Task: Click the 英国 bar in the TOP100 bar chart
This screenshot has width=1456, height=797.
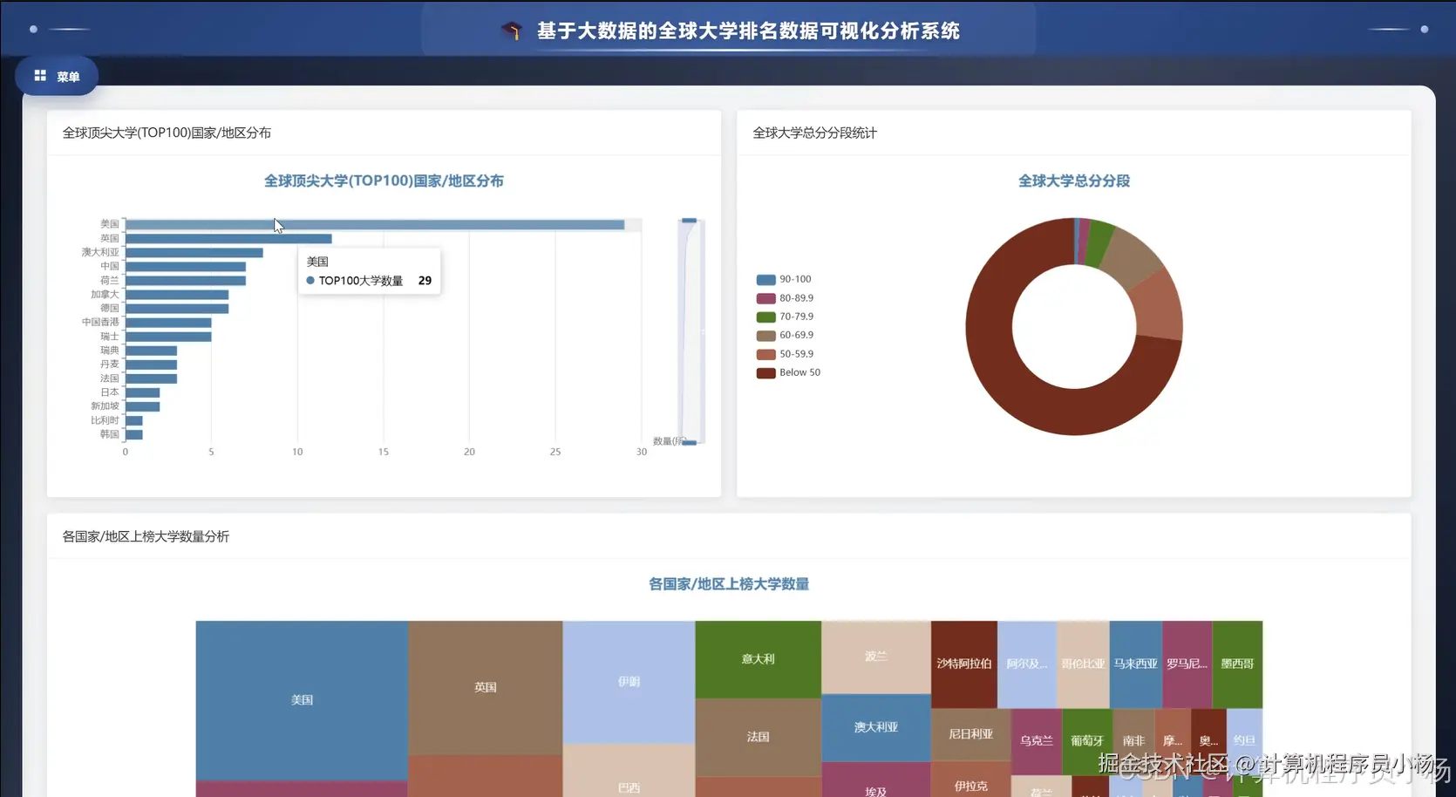Action: pyautogui.click(x=228, y=239)
